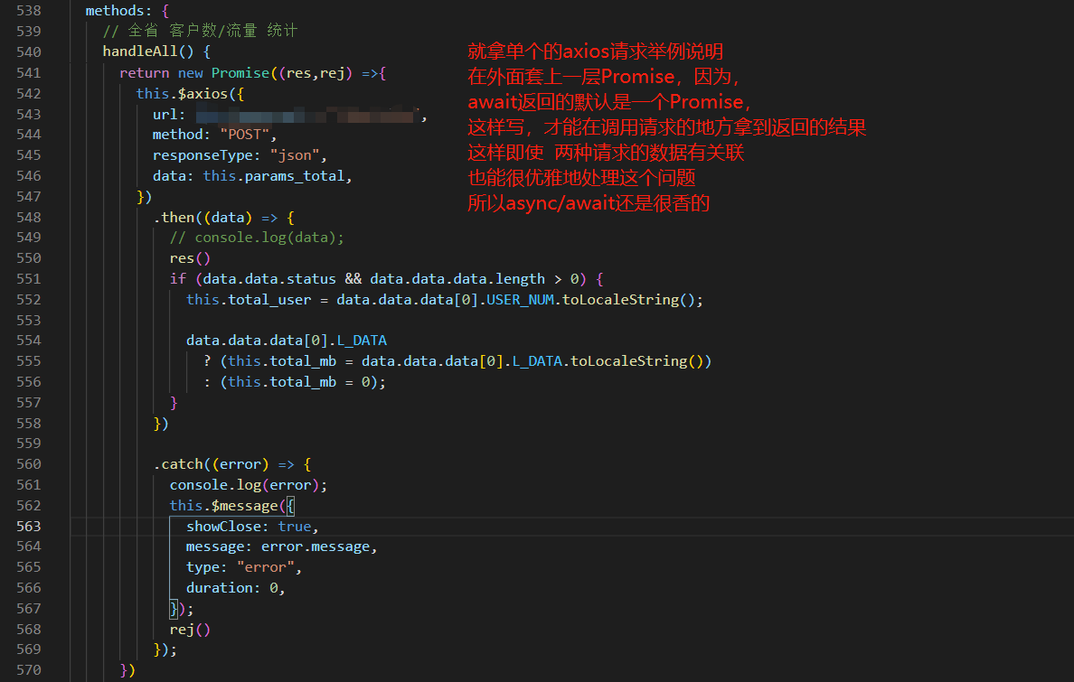
Task: Click "data.data.status" in the if condition
Action: tap(270, 279)
